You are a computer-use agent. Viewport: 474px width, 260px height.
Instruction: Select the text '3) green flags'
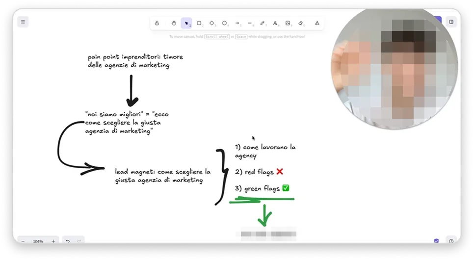[x=257, y=188]
